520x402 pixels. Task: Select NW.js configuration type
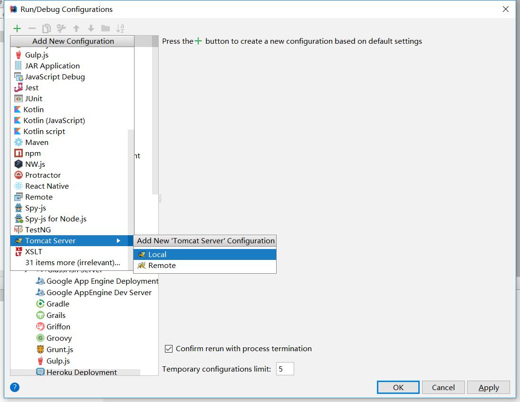point(69,164)
